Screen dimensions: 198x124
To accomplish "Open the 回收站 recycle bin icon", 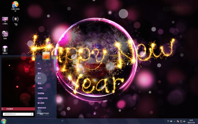I will tap(5, 49).
